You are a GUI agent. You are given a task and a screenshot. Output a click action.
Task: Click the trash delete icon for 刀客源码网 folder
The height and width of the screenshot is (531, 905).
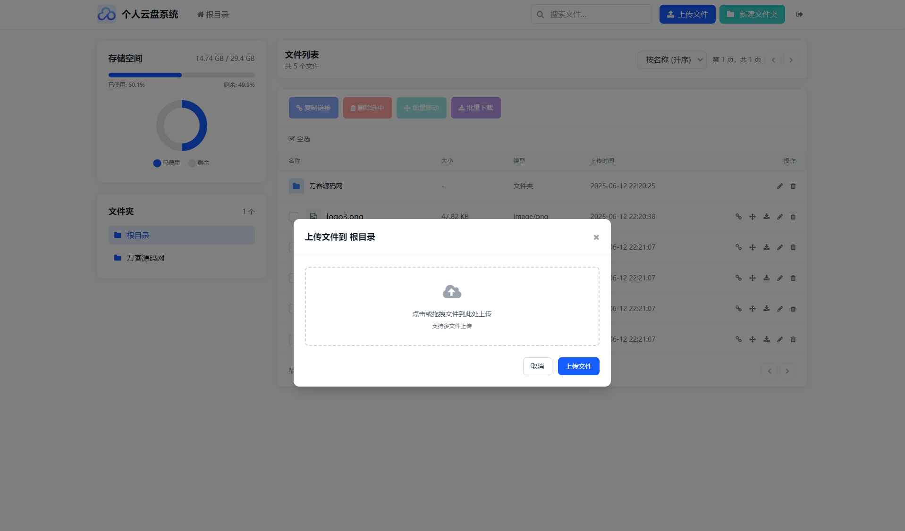click(x=793, y=186)
